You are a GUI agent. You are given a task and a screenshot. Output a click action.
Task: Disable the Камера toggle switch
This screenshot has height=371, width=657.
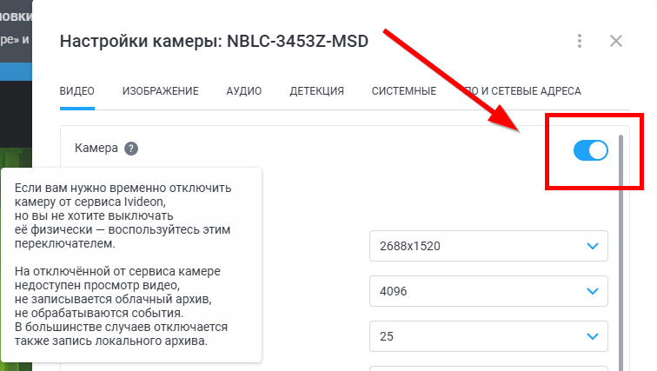point(590,150)
